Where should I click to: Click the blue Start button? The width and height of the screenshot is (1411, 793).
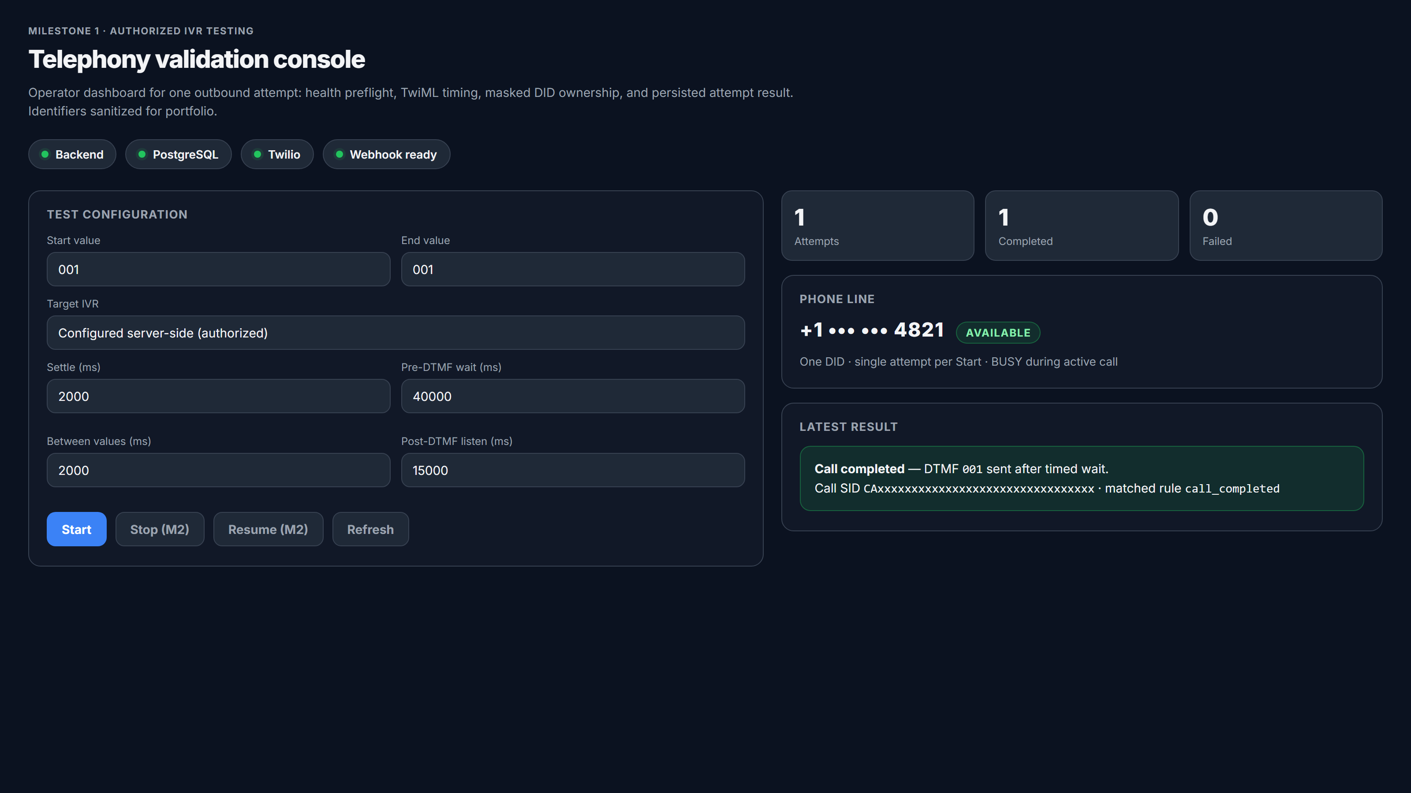[x=76, y=529]
